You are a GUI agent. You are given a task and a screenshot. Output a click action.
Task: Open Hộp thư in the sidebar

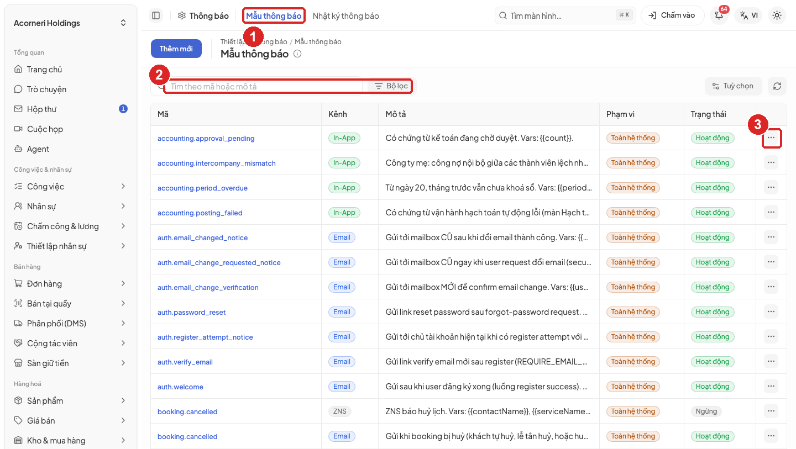[x=71, y=109]
